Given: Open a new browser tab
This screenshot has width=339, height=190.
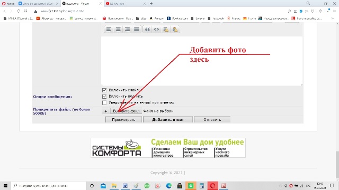Looking at the screenshot, I should coord(151,4).
